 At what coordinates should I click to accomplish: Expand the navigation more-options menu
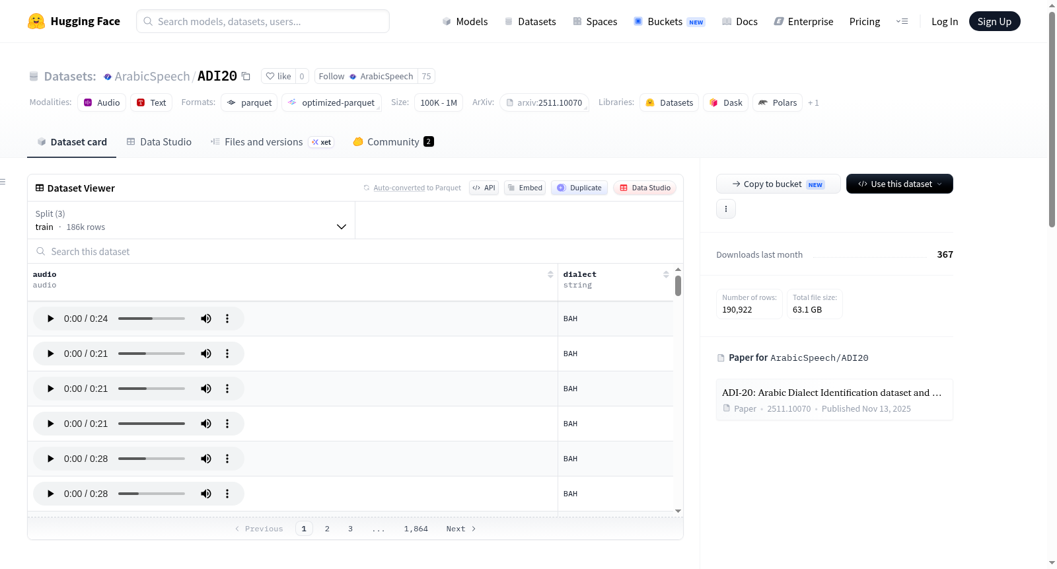[902, 21]
